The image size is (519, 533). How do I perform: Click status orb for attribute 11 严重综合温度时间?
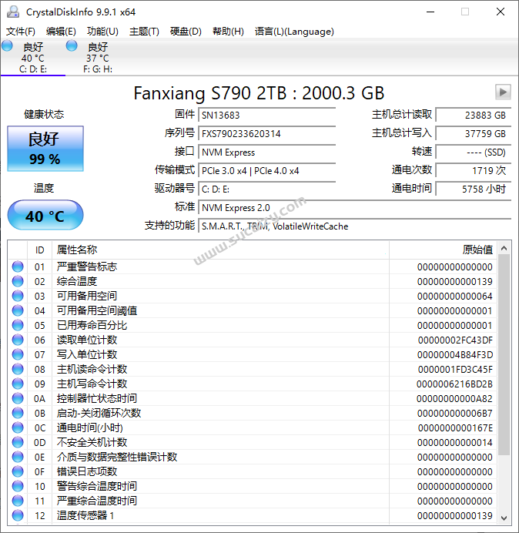tap(18, 501)
